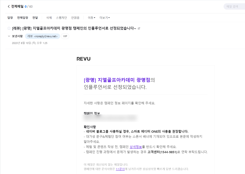Open the [광명] 지엘골프아카데미 광명점 campaign link
Viewport: 245px width, 174px height.
coord(117,80)
